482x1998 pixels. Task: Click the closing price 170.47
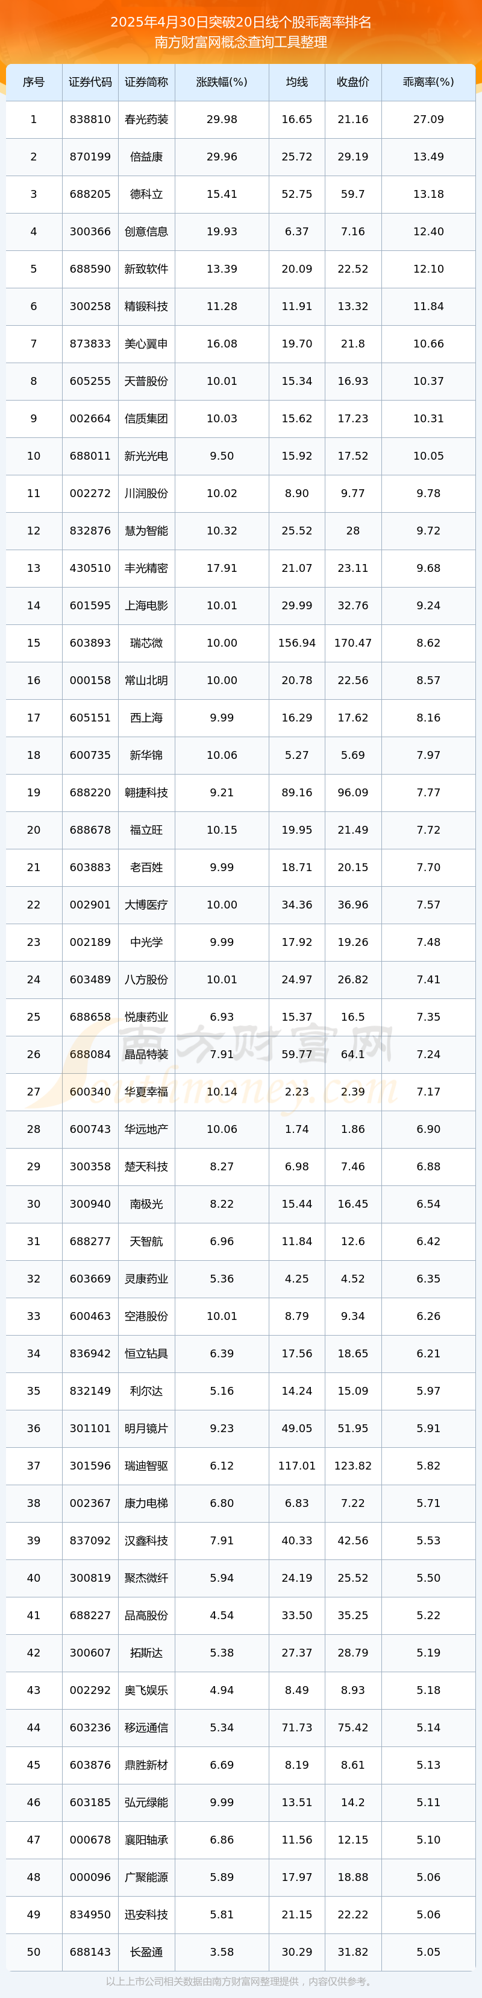pyautogui.click(x=352, y=643)
